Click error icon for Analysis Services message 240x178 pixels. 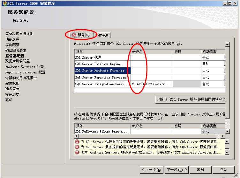click(77, 152)
